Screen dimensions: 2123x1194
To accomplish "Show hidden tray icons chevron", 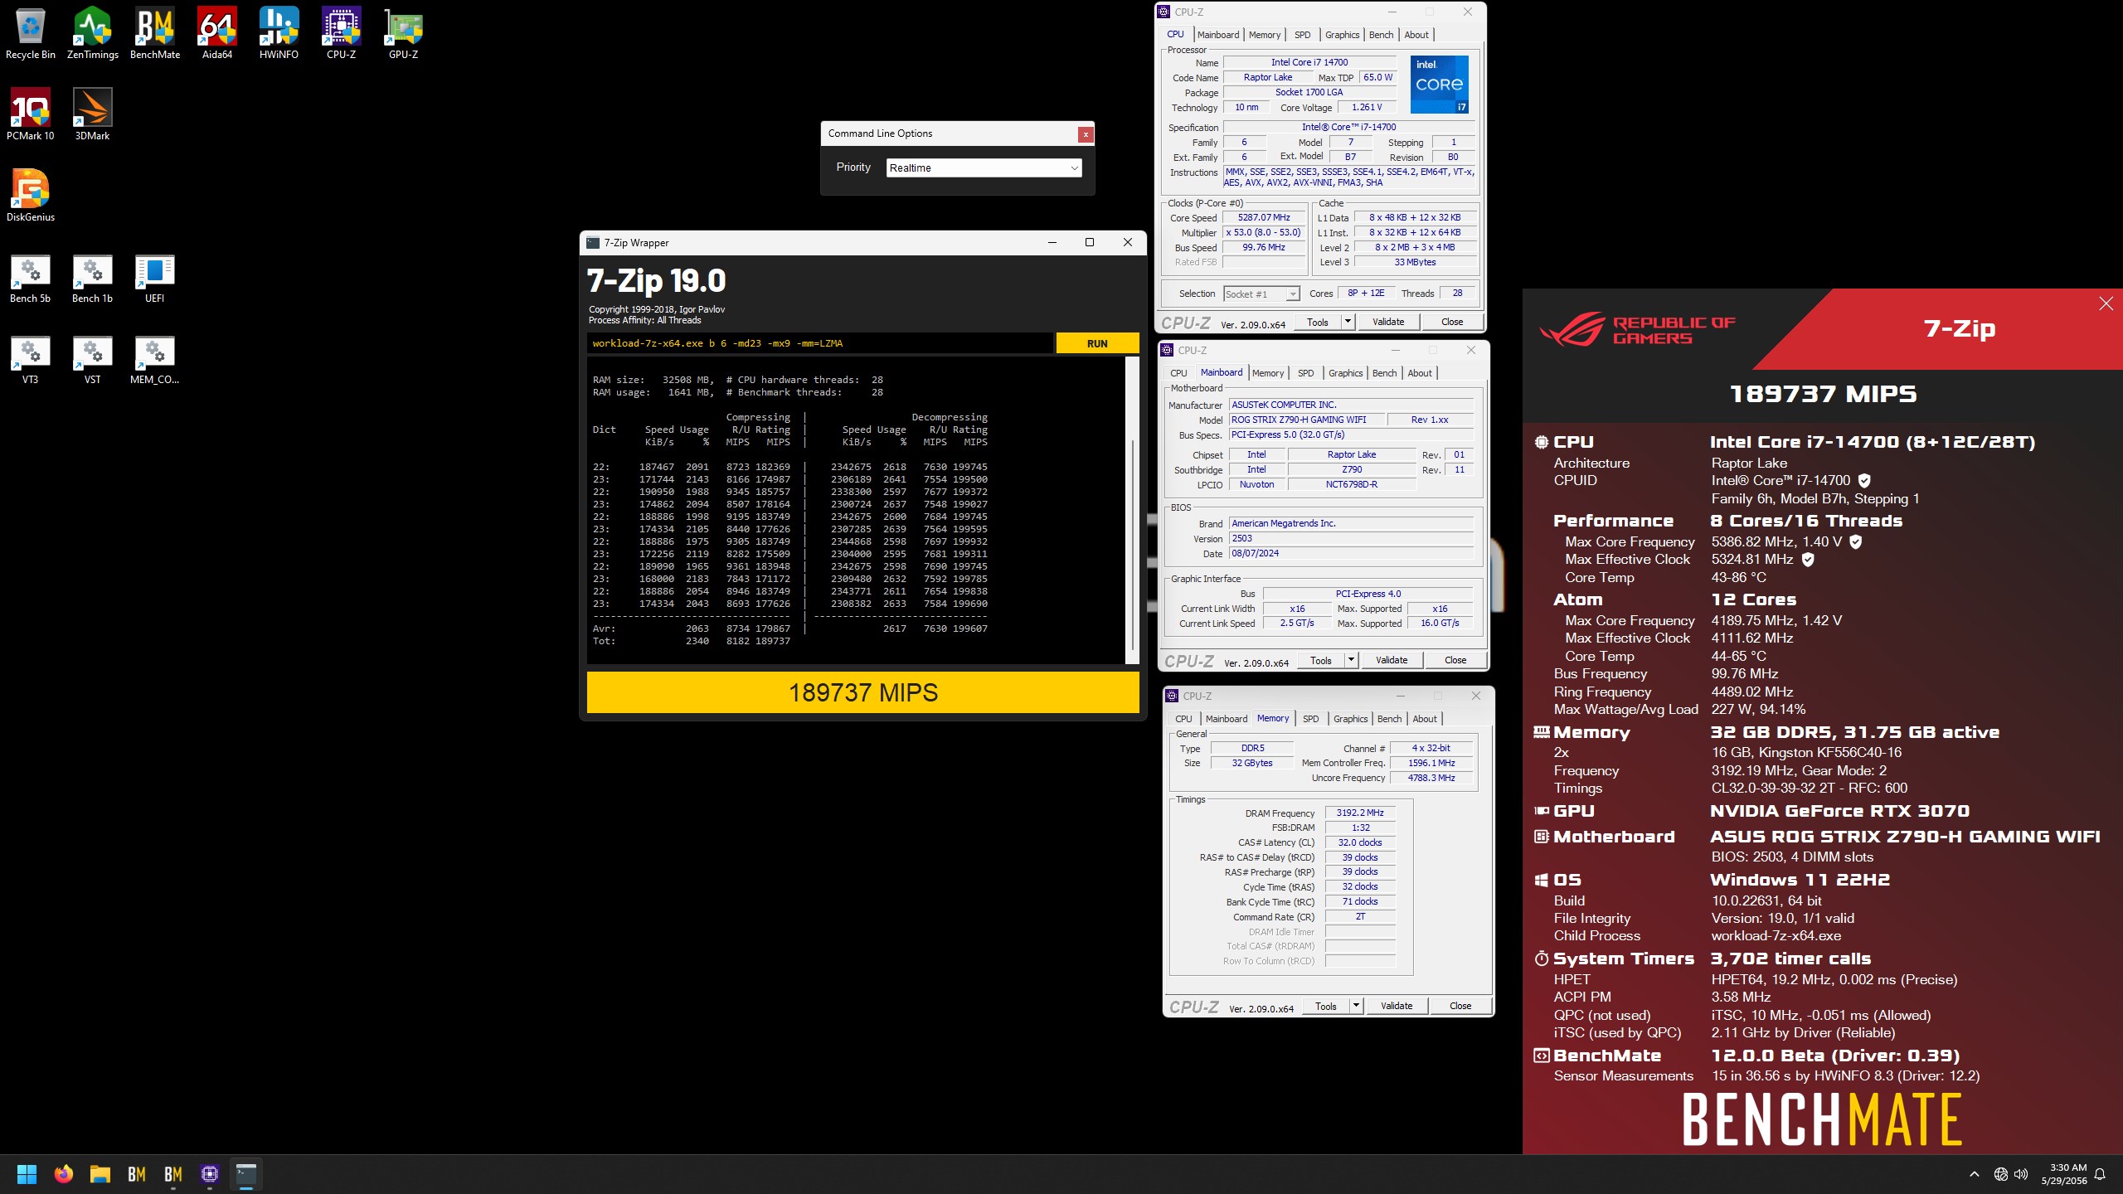I will click(x=1975, y=1174).
